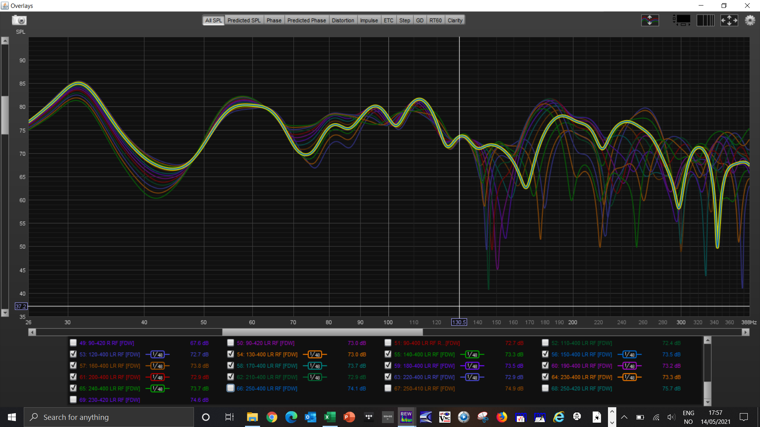Screen dimensions: 760x427
Task: Toggle the graph legend display icon
Action: [x=682, y=20]
